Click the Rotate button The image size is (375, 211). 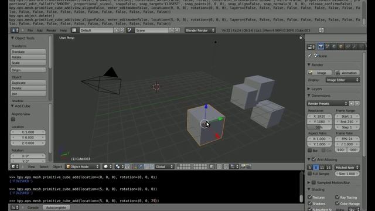28,57
